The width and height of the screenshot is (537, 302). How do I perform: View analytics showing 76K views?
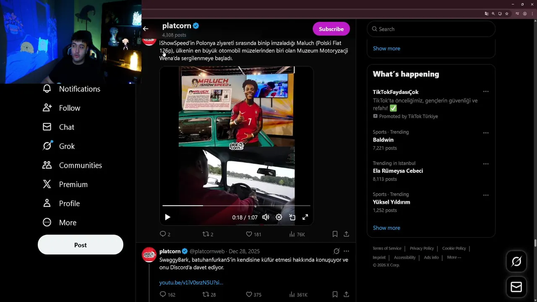pos(297,234)
